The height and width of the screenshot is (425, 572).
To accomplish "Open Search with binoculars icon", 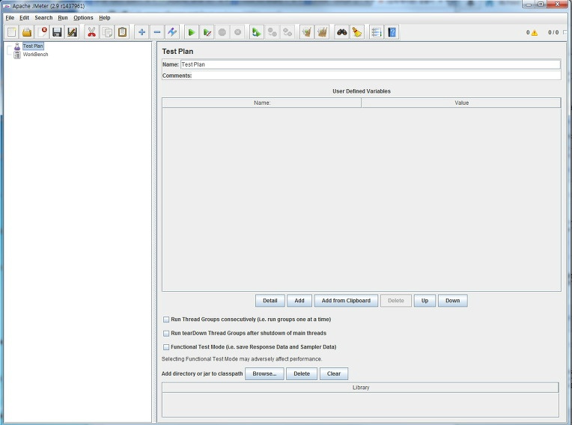I will (341, 32).
